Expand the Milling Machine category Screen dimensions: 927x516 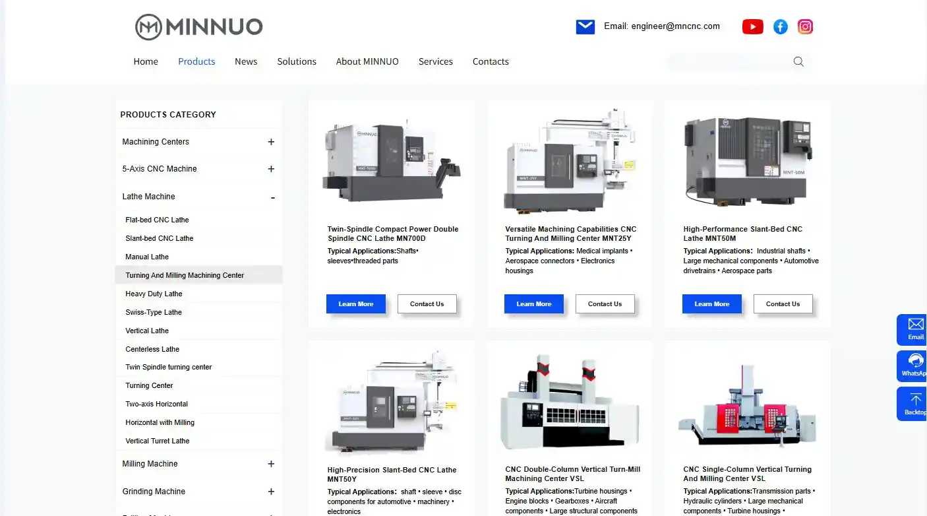pyautogui.click(x=271, y=464)
